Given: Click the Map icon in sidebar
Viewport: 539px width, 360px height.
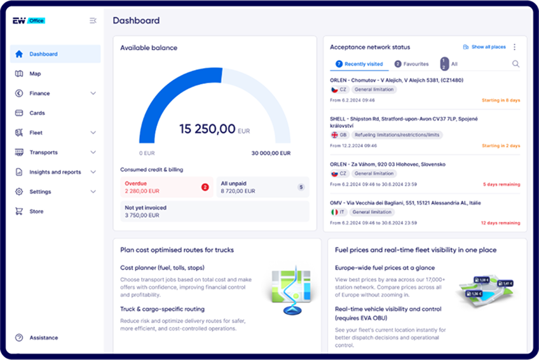Looking at the screenshot, I should coord(19,74).
